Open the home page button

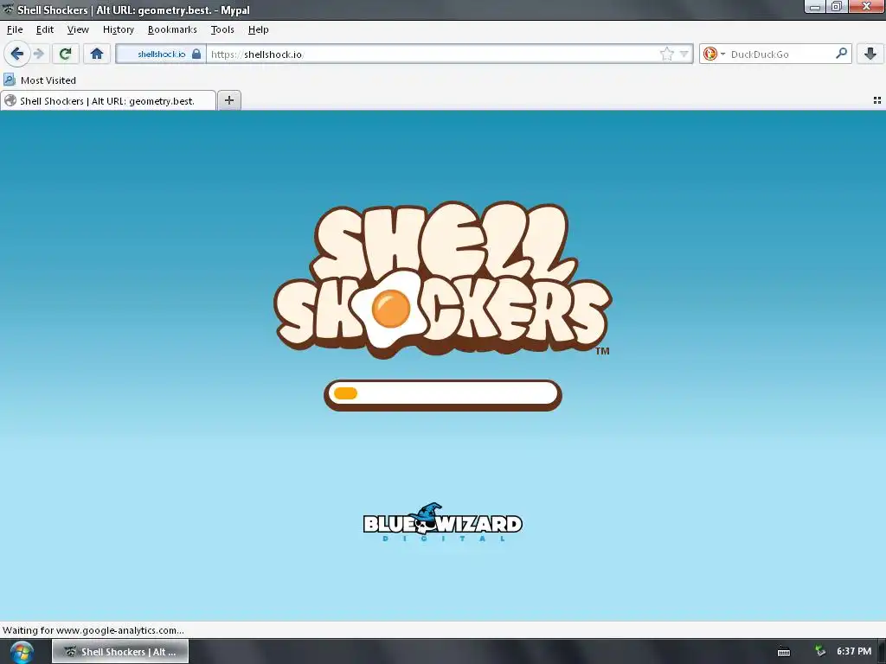point(97,54)
